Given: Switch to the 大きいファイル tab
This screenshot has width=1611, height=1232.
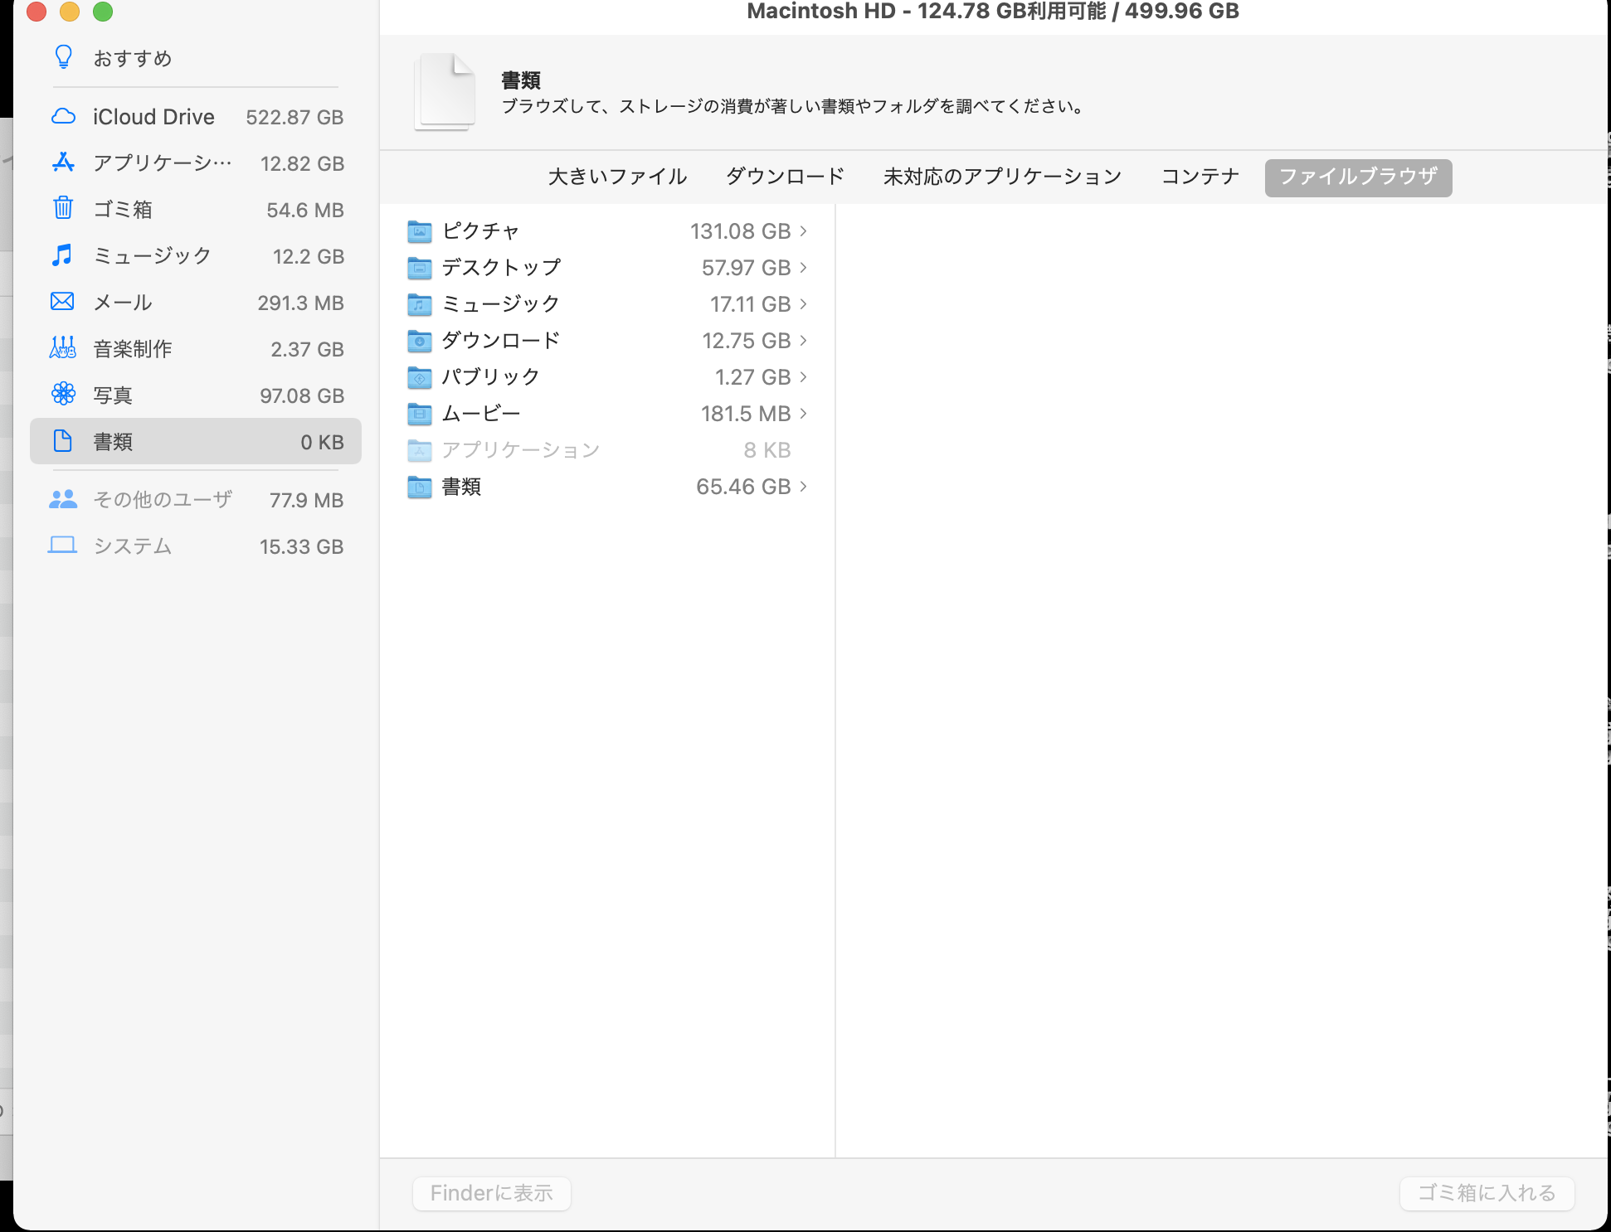Looking at the screenshot, I should 617,177.
